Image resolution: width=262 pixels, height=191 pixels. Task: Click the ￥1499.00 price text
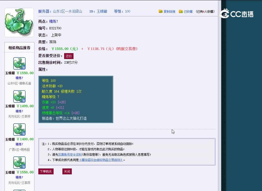[25, 106]
